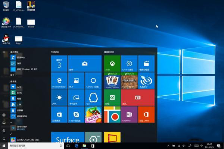The height and width of the screenshot is (149, 224).
Task: Open the Movies & TV clapperboard tile
Action: coord(146,63)
